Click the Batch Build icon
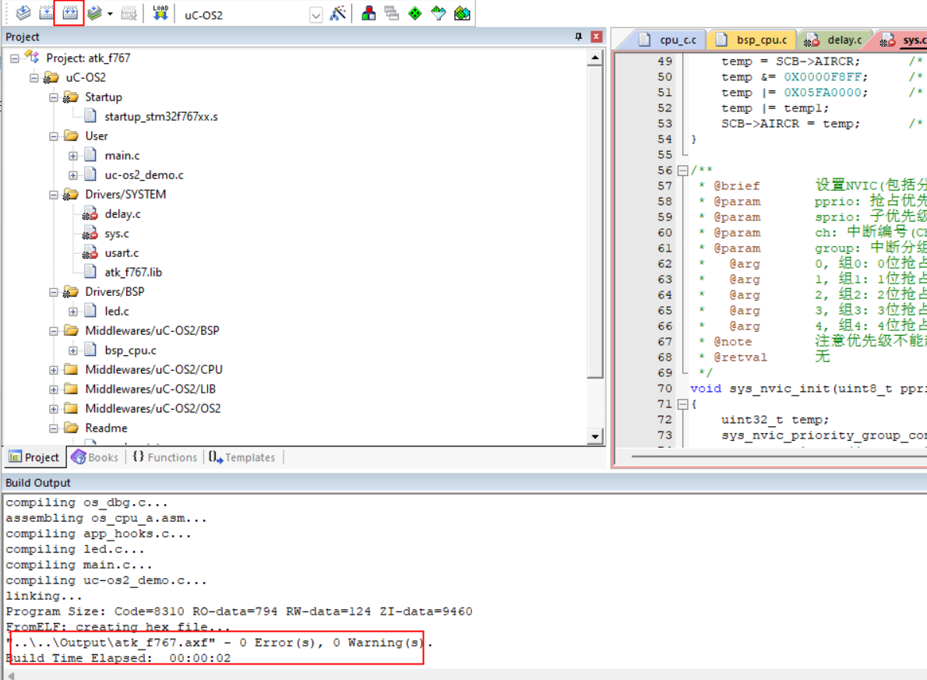This screenshot has width=927, height=680. point(94,13)
